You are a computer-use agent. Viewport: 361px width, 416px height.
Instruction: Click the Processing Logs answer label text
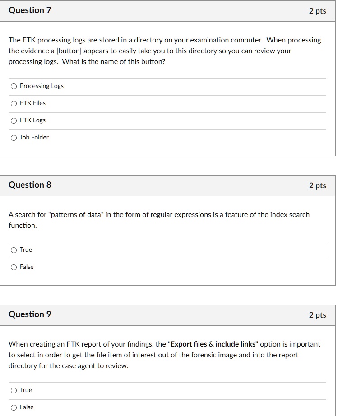[42, 86]
